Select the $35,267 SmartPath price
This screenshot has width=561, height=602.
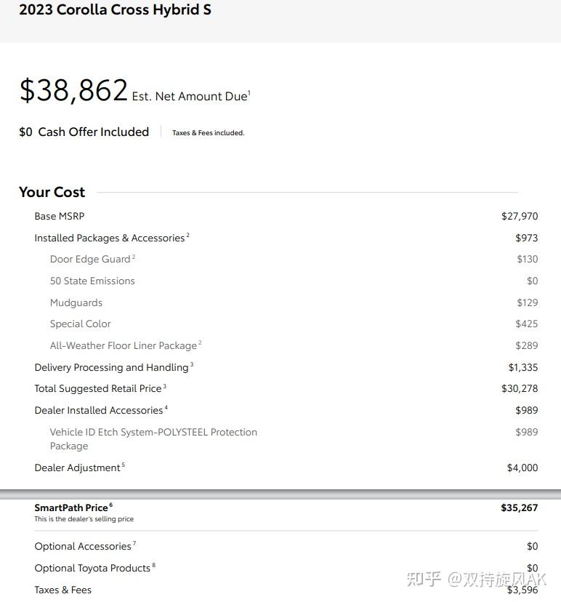point(519,508)
